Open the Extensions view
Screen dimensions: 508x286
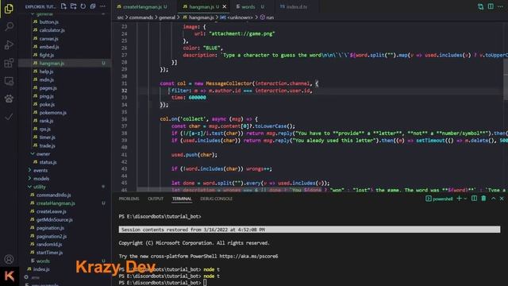[9, 63]
